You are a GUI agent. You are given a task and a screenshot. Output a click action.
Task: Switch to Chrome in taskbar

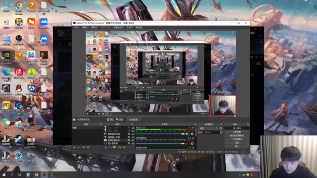coord(36,174)
